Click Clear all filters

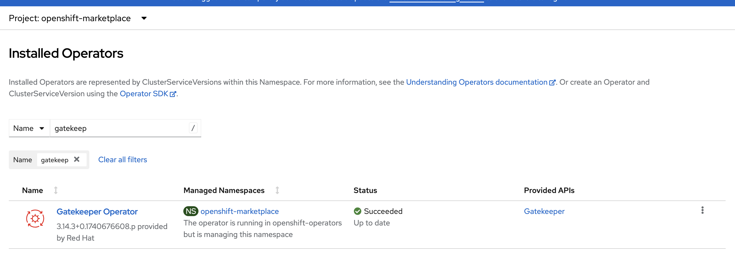[x=122, y=160]
